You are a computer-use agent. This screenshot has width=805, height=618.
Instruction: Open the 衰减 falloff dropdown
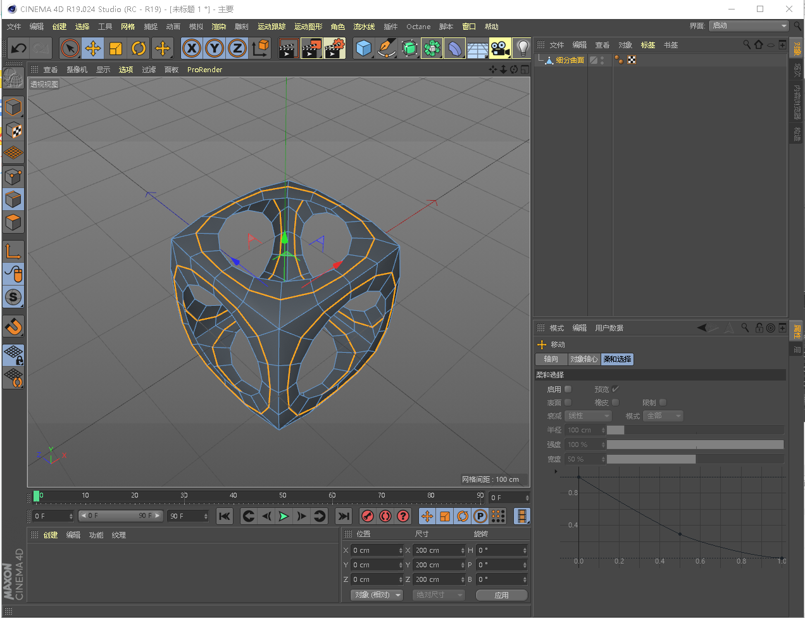point(588,416)
